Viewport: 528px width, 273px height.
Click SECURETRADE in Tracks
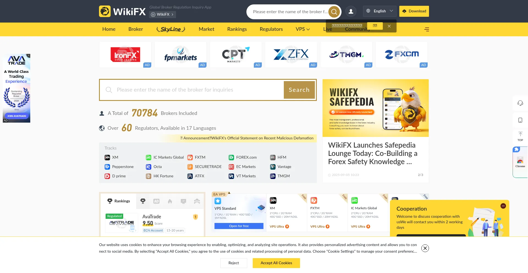point(208,167)
